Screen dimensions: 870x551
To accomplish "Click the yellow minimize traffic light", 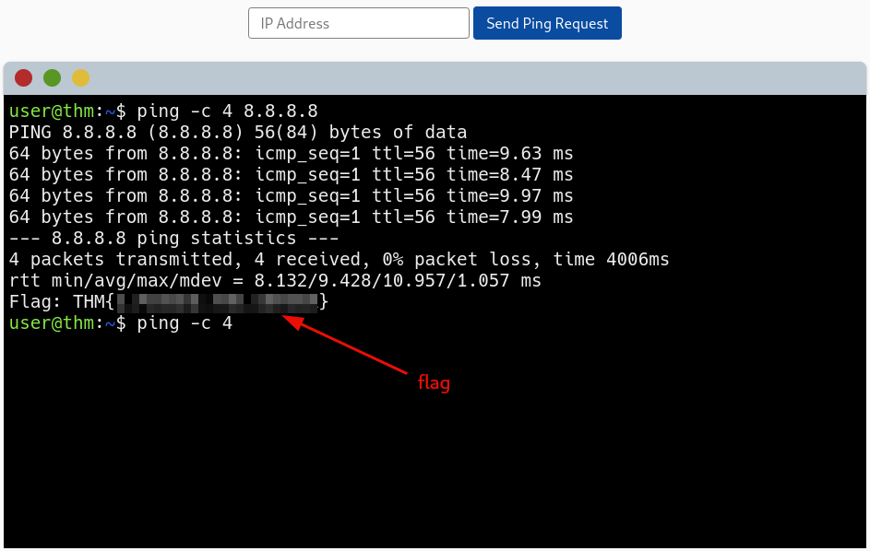I will tap(81, 77).
